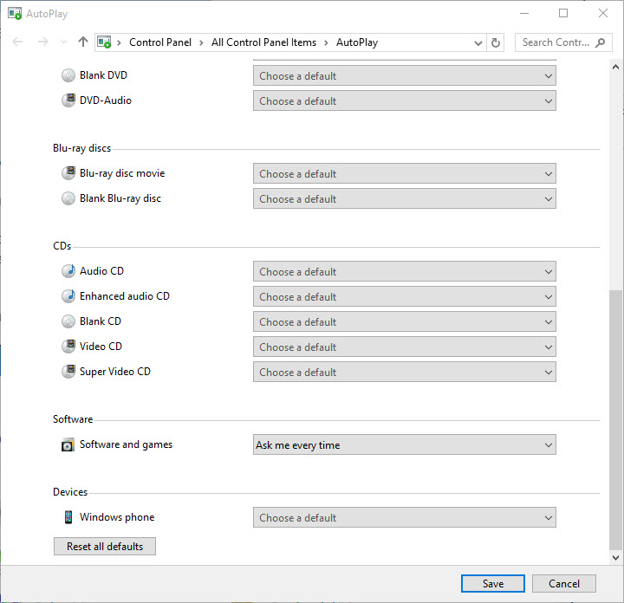
Task: Open the Software and games dropdown
Action: pyautogui.click(x=404, y=445)
